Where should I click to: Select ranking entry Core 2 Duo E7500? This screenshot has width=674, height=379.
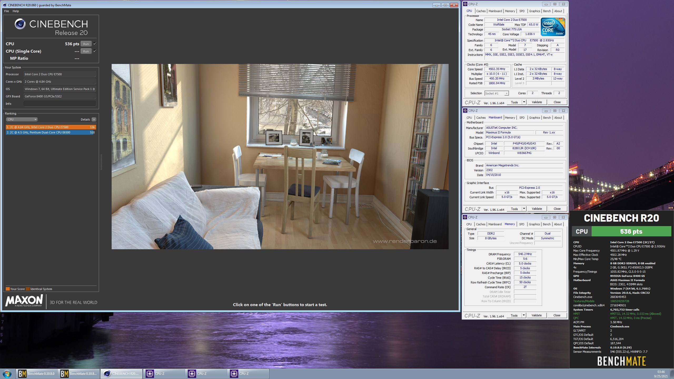tap(51, 127)
